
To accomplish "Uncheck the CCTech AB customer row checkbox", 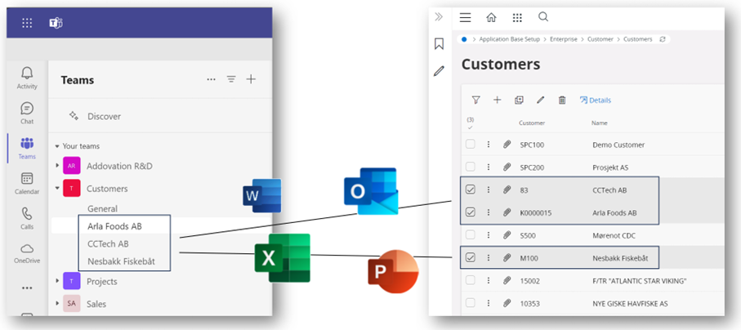I will tap(471, 190).
